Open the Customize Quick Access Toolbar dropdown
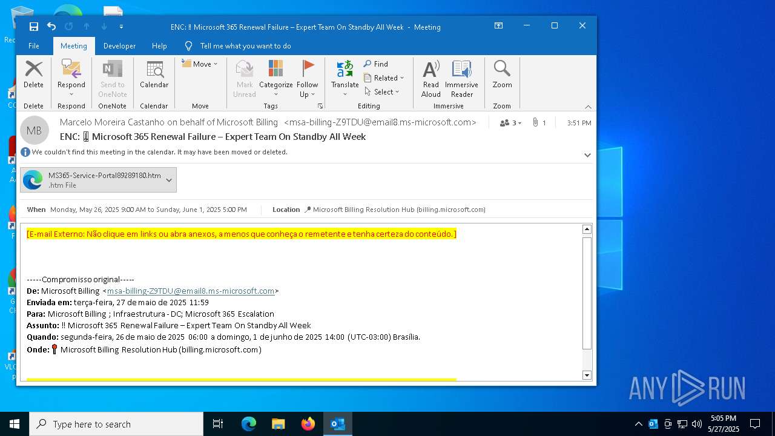Viewport: 775px width, 436px height. tap(121, 27)
